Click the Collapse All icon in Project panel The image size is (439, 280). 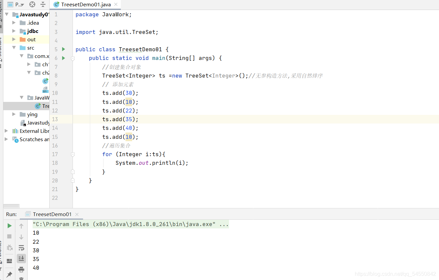tap(43, 5)
